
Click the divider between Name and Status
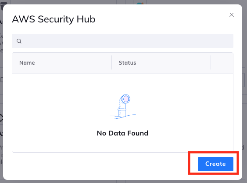(x=112, y=62)
